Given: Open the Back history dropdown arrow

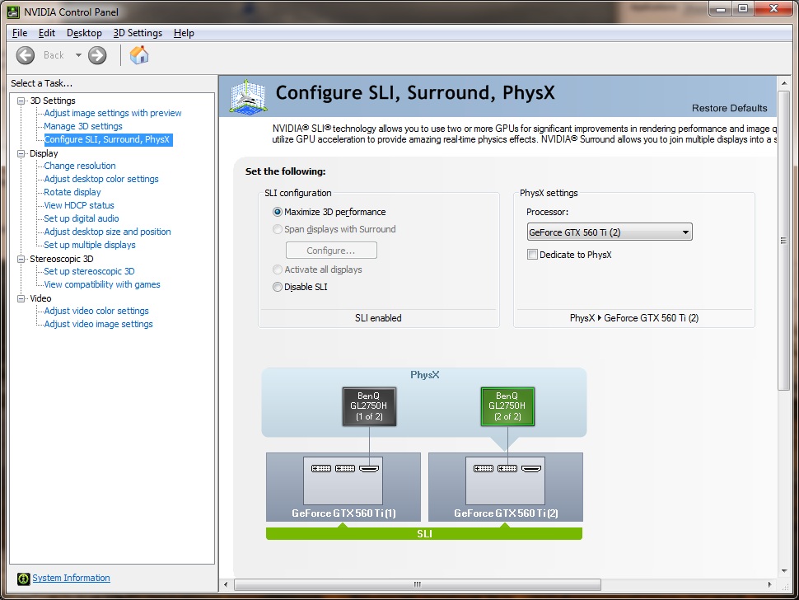Looking at the screenshot, I should click(x=78, y=55).
